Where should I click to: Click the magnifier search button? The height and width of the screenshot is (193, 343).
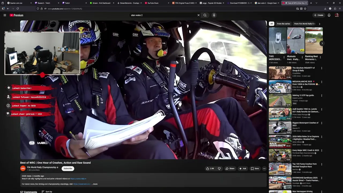[x=205, y=15]
